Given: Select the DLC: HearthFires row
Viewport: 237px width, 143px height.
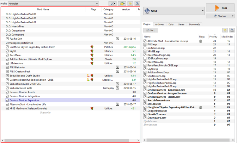Looking at the screenshot, I should click(70, 26).
